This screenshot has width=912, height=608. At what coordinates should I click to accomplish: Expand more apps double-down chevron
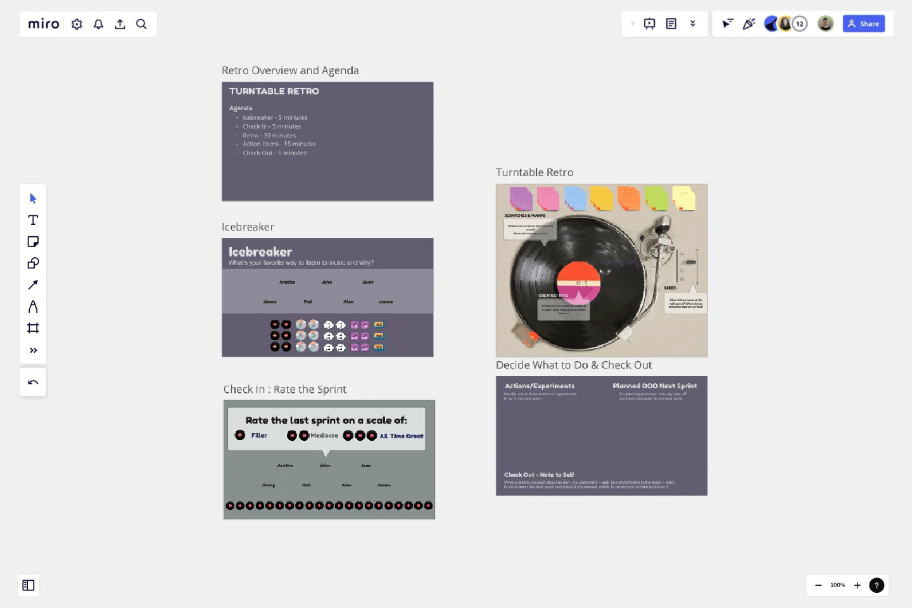click(x=693, y=24)
